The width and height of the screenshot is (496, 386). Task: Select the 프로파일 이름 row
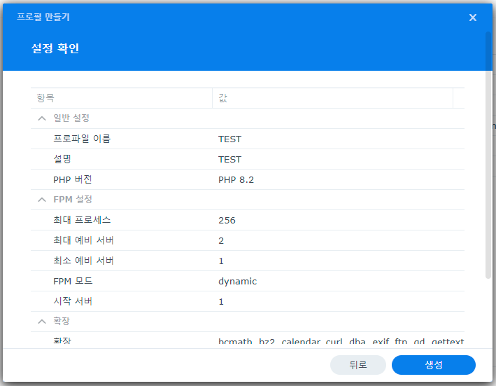(x=82, y=139)
